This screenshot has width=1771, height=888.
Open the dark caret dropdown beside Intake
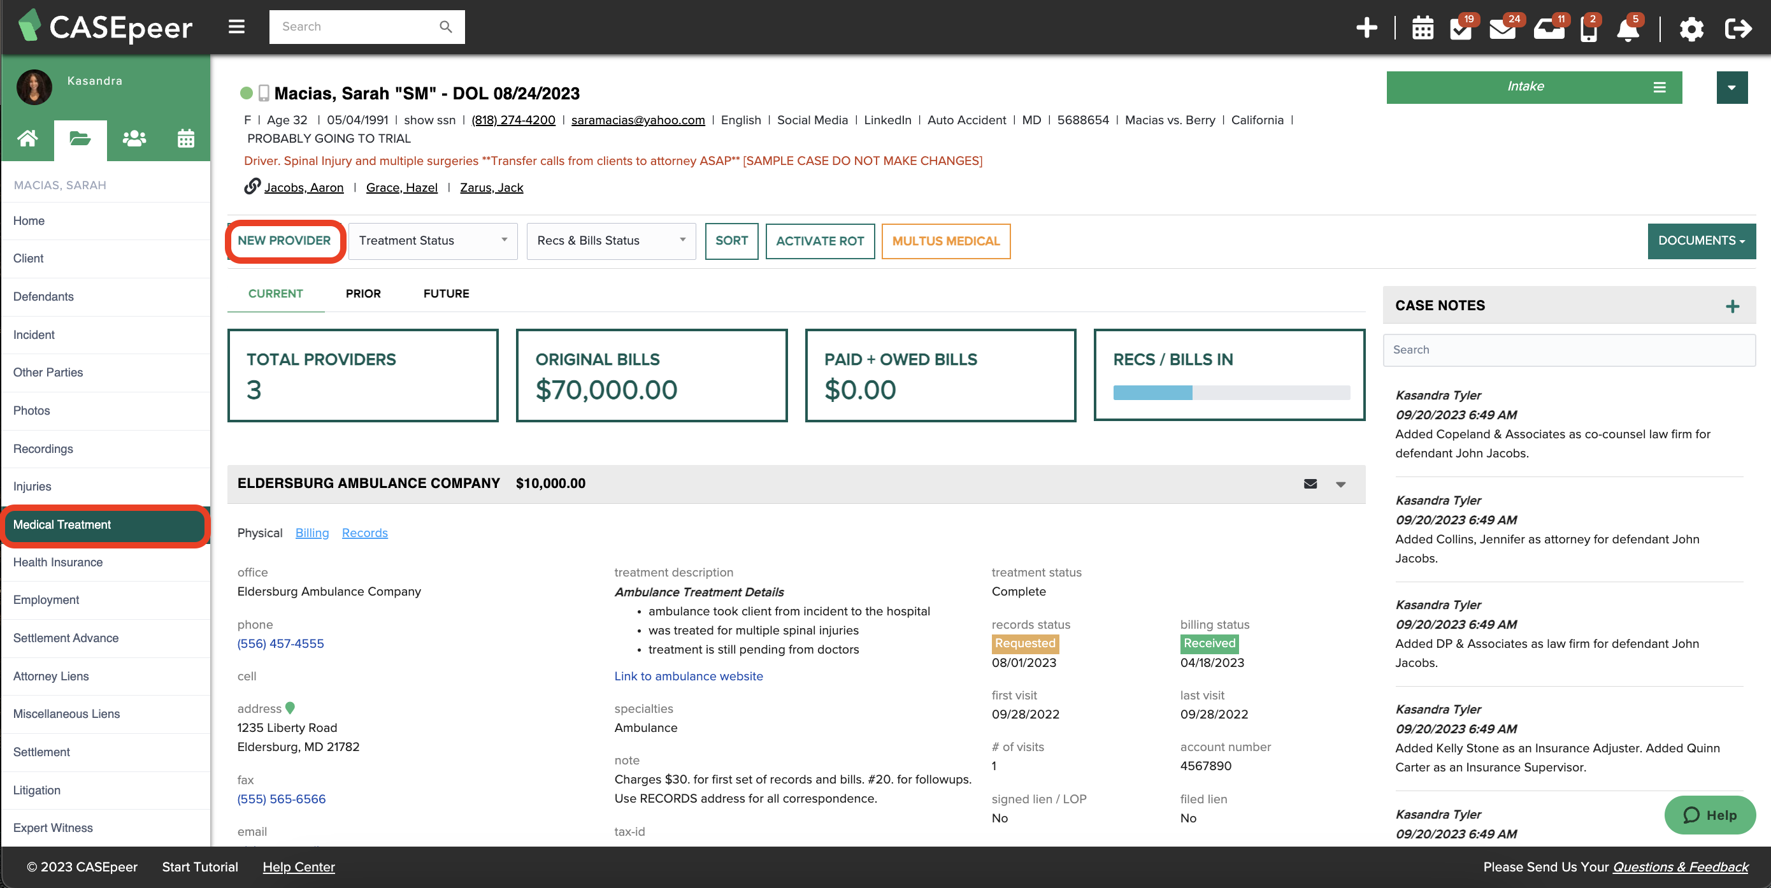tap(1732, 87)
